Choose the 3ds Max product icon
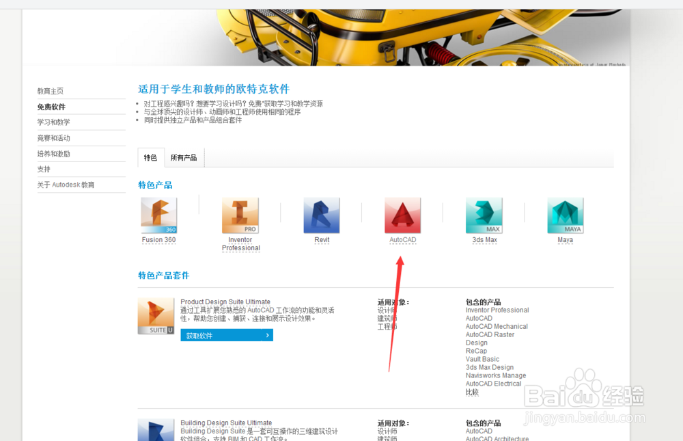Screen dimensions: 683x441 pos(484,215)
